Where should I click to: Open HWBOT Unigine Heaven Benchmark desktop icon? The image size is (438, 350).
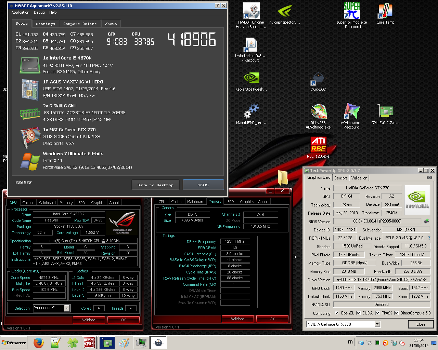(251, 15)
